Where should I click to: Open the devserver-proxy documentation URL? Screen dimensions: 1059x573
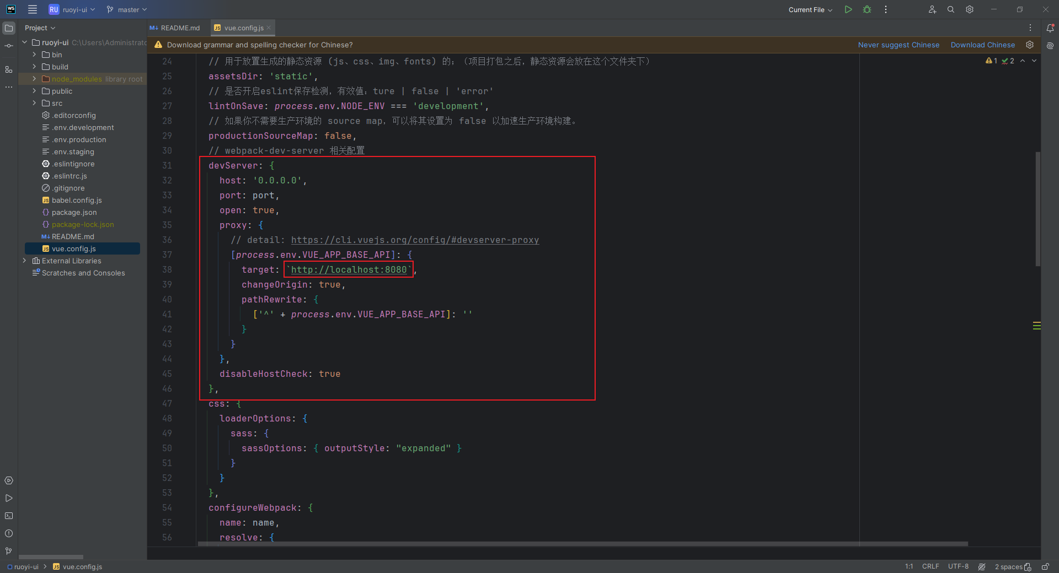pyautogui.click(x=415, y=240)
